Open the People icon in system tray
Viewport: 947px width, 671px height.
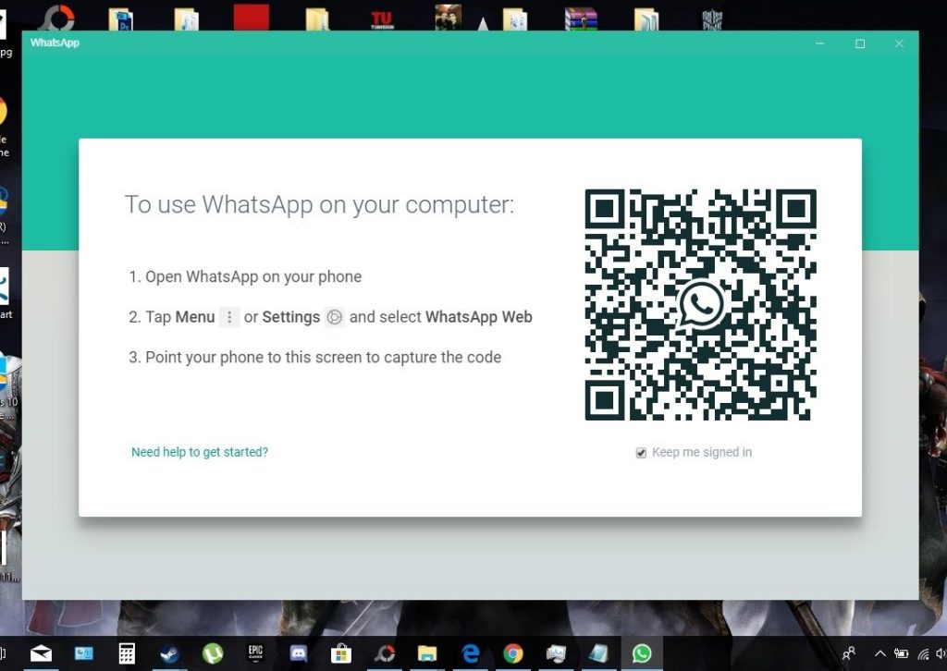pyautogui.click(x=849, y=653)
